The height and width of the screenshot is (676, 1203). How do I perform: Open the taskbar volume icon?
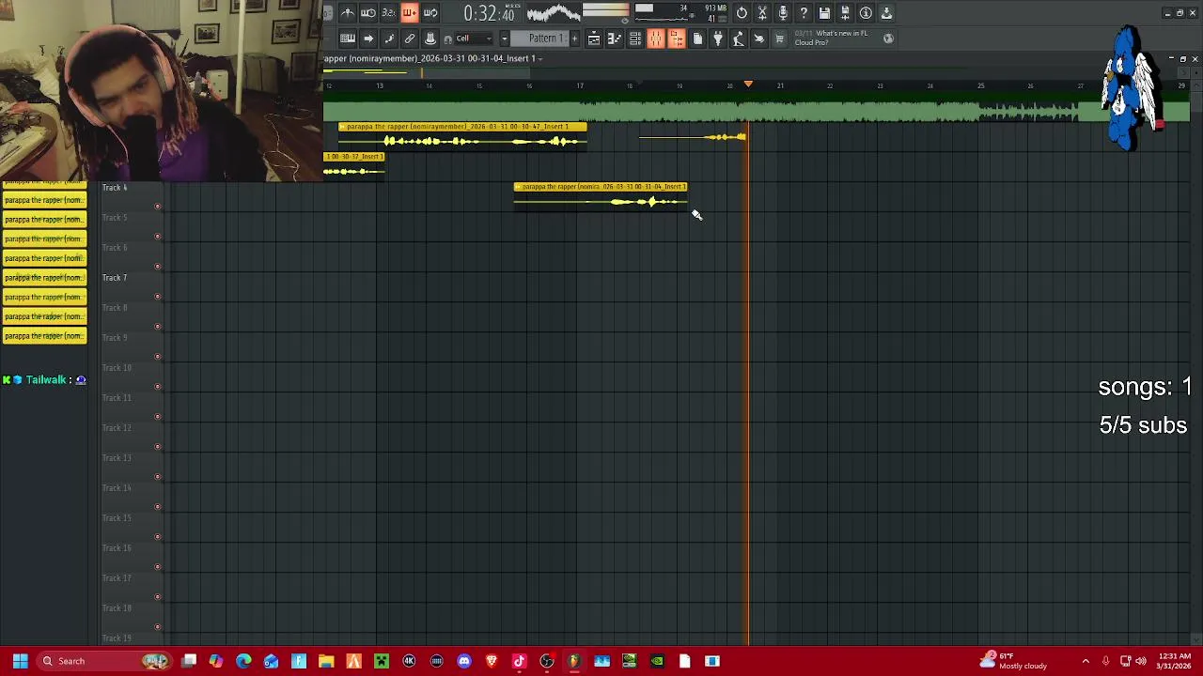click(1141, 661)
